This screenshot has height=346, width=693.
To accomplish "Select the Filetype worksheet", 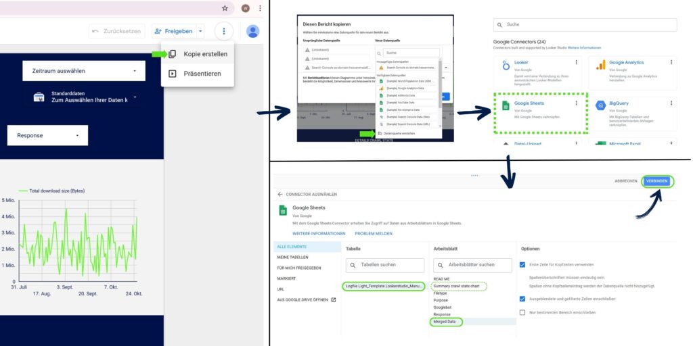I will 440,293.
